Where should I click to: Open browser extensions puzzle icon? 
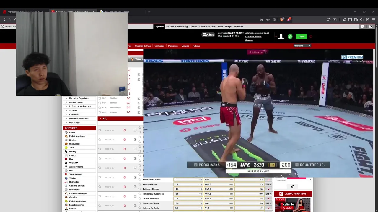[329, 20]
